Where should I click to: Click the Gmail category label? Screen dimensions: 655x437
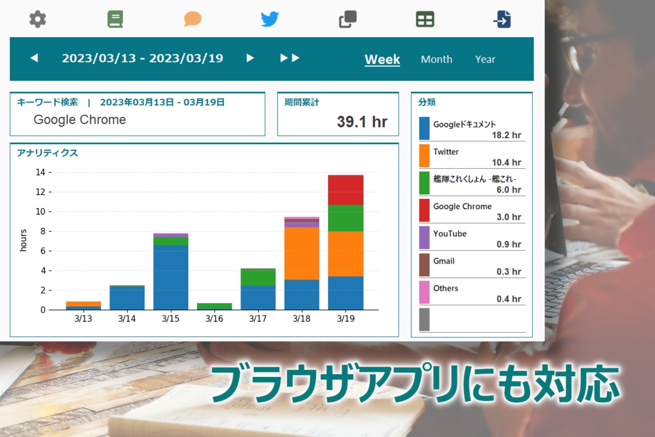pyautogui.click(x=444, y=261)
